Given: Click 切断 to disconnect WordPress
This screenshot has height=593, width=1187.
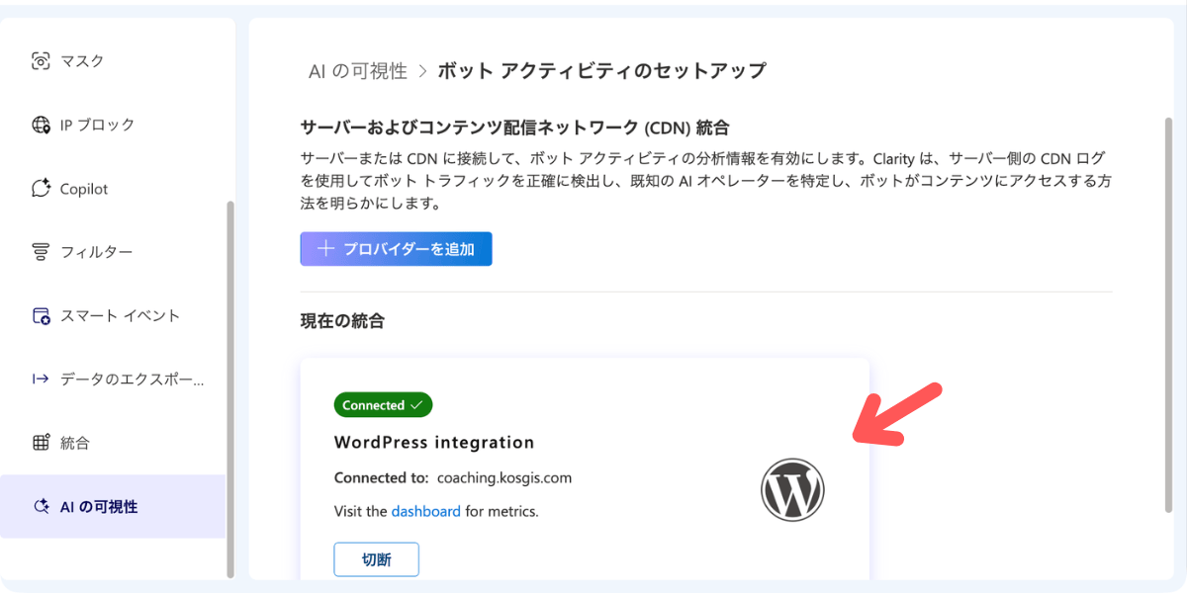Looking at the screenshot, I should click(376, 558).
